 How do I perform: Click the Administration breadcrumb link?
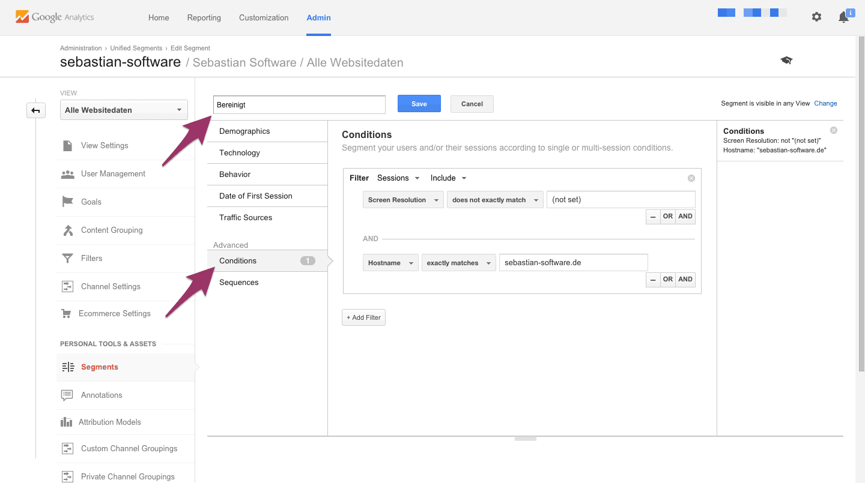[81, 48]
